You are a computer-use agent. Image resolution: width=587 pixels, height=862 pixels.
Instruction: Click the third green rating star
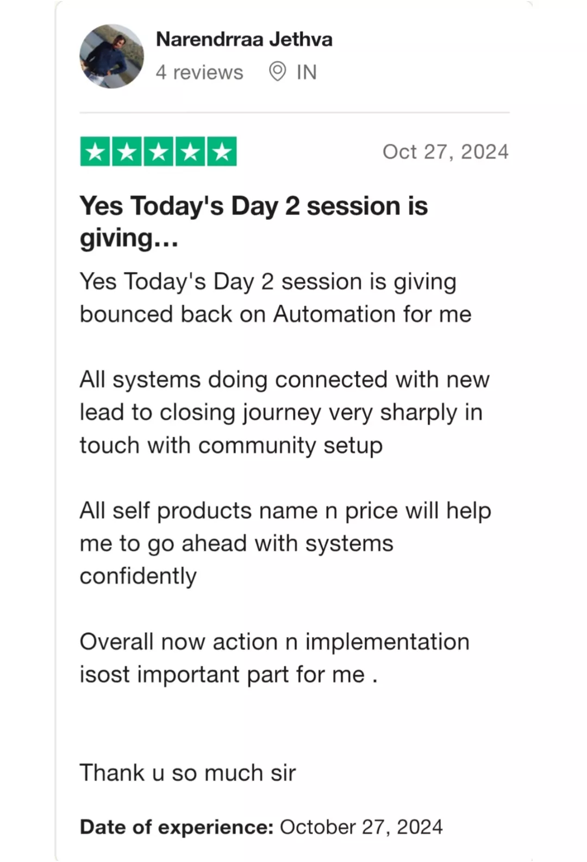[158, 152]
